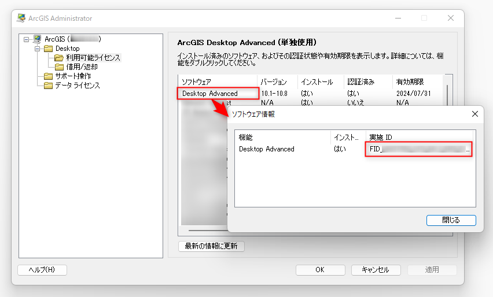Image resolution: width=493 pixels, height=297 pixels.
Task: Click the 最新の情報に更新 button
Action: coord(211,246)
